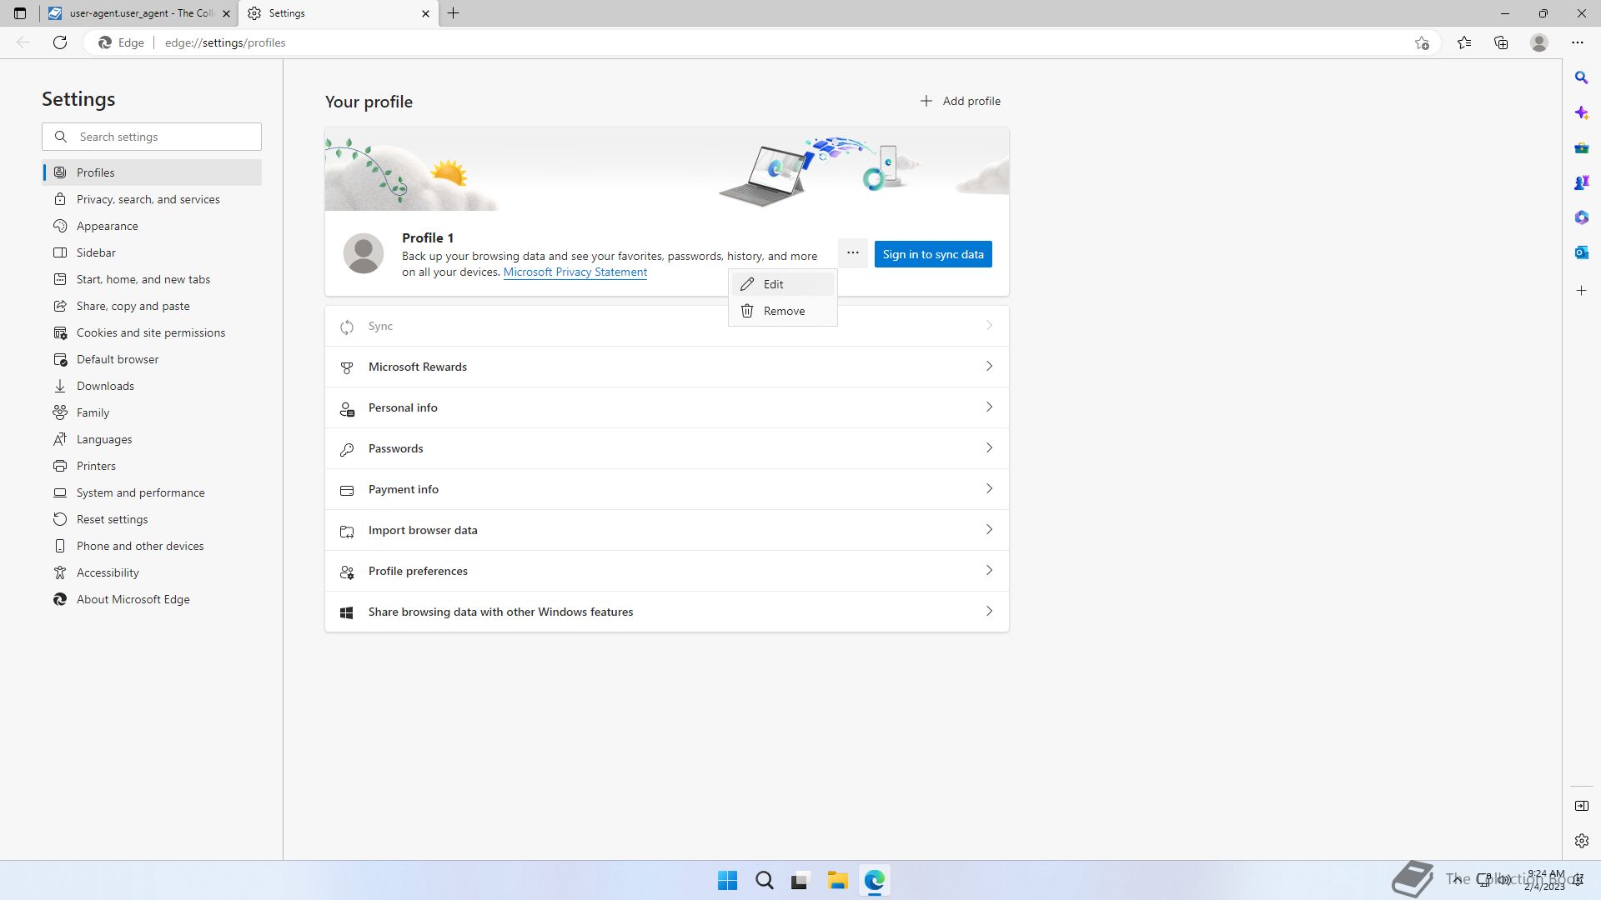Choose Remove in profile context menu
The width and height of the screenshot is (1601, 900).
tap(782, 311)
